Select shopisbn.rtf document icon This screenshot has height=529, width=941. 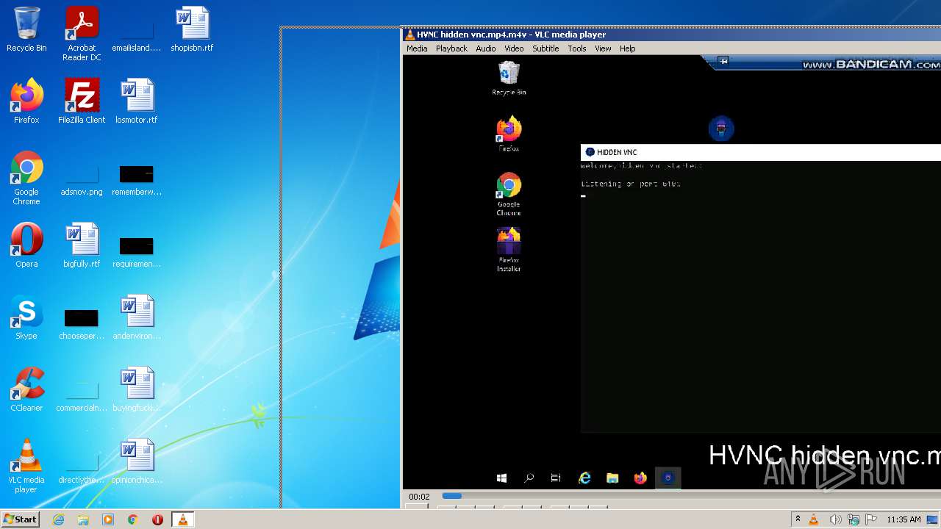[192, 29]
